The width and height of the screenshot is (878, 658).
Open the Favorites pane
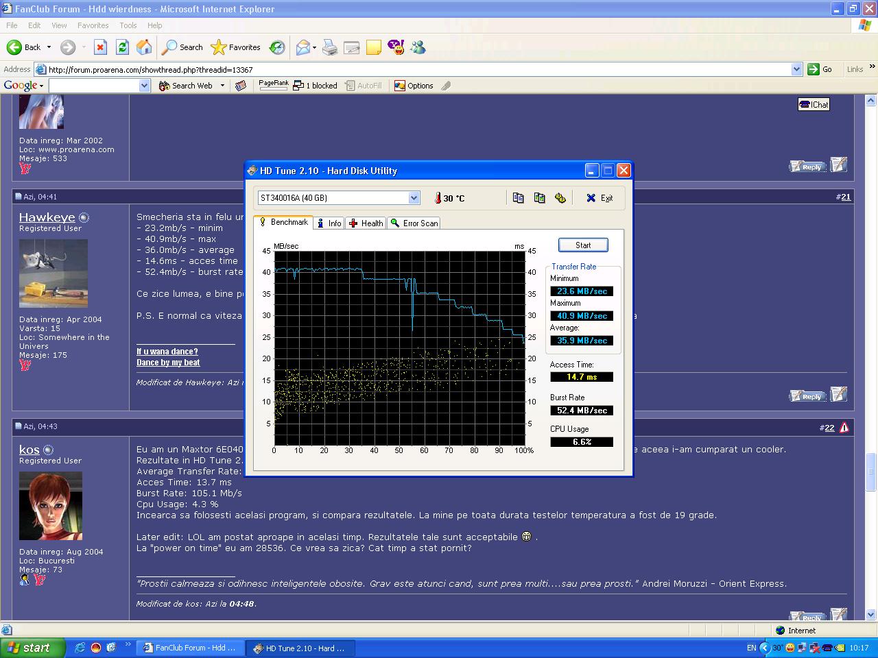click(235, 47)
